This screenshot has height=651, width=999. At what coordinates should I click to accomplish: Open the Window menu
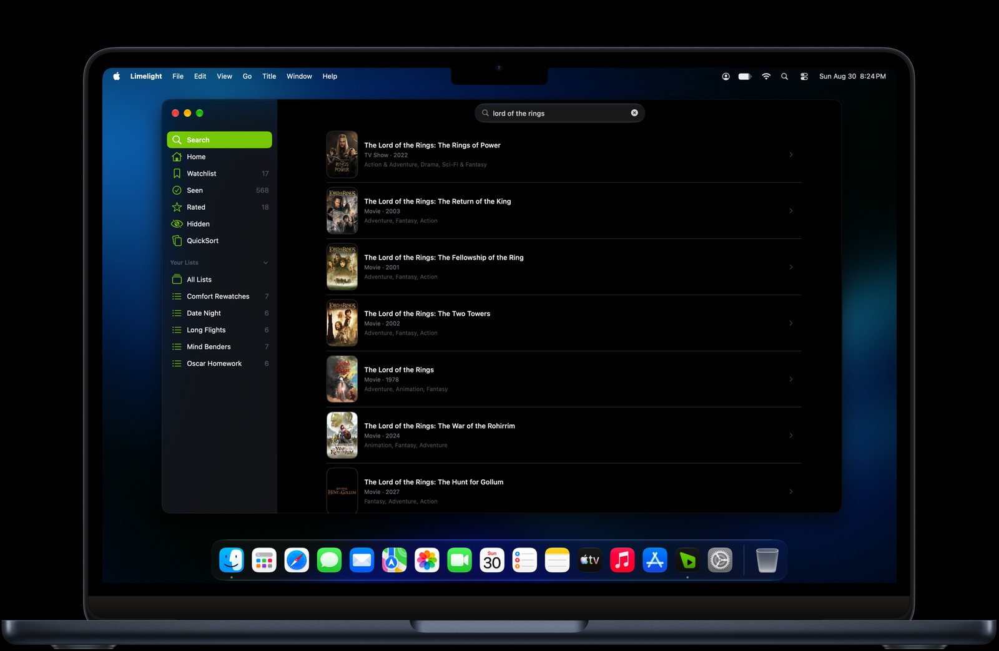pyautogui.click(x=299, y=76)
